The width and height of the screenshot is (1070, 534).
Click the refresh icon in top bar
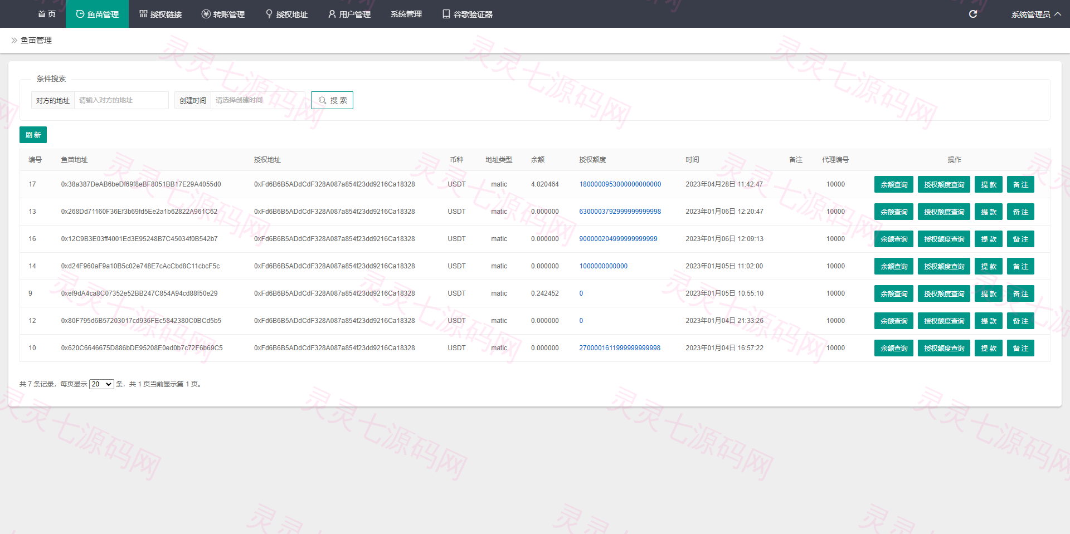973,14
